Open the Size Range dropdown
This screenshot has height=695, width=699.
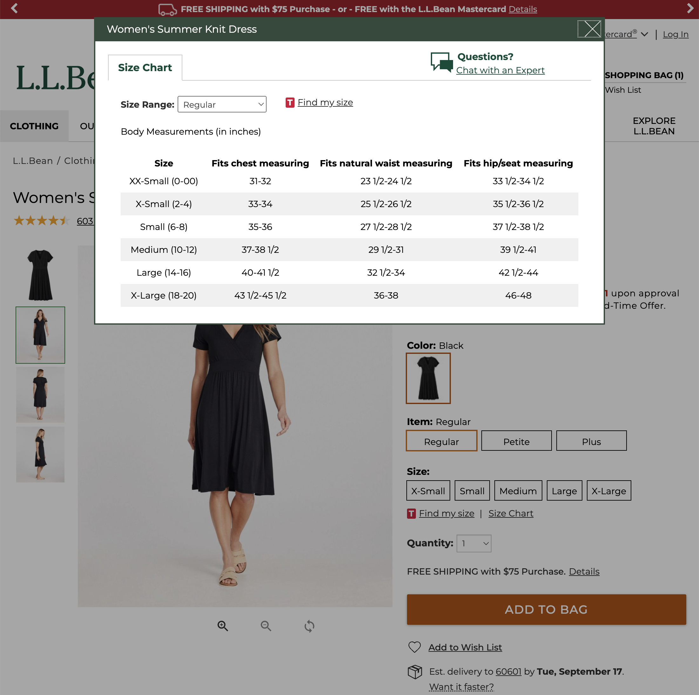click(x=222, y=105)
